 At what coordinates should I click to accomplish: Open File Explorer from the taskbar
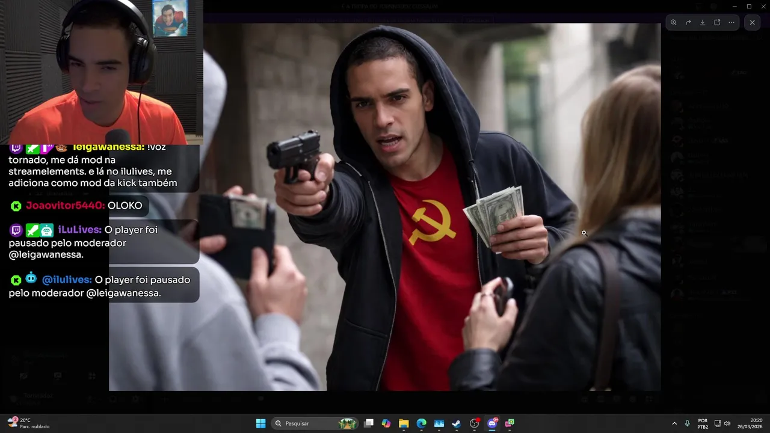tap(404, 423)
